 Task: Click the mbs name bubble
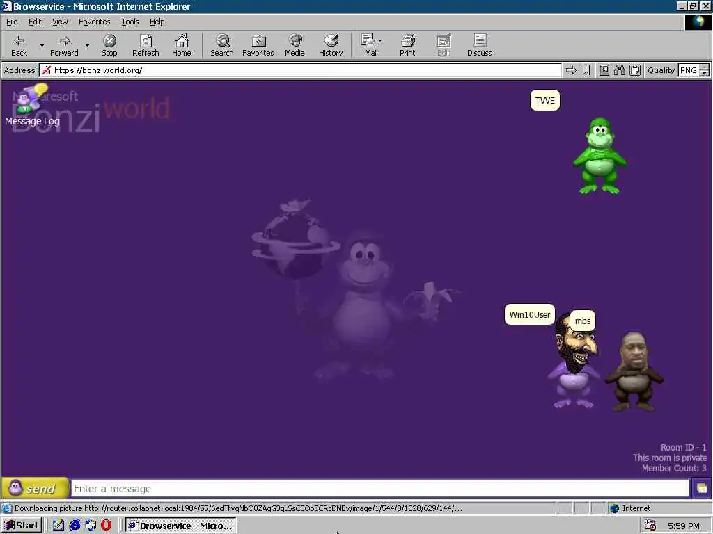pyautogui.click(x=583, y=321)
